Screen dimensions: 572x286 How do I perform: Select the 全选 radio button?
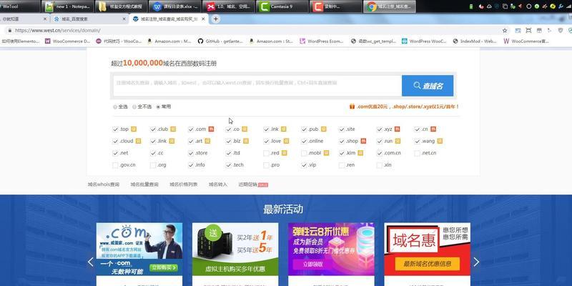[115, 107]
